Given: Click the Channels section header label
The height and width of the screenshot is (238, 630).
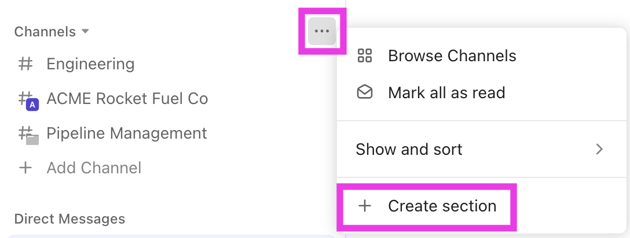Looking at the screenshot, I should [45, 31].
